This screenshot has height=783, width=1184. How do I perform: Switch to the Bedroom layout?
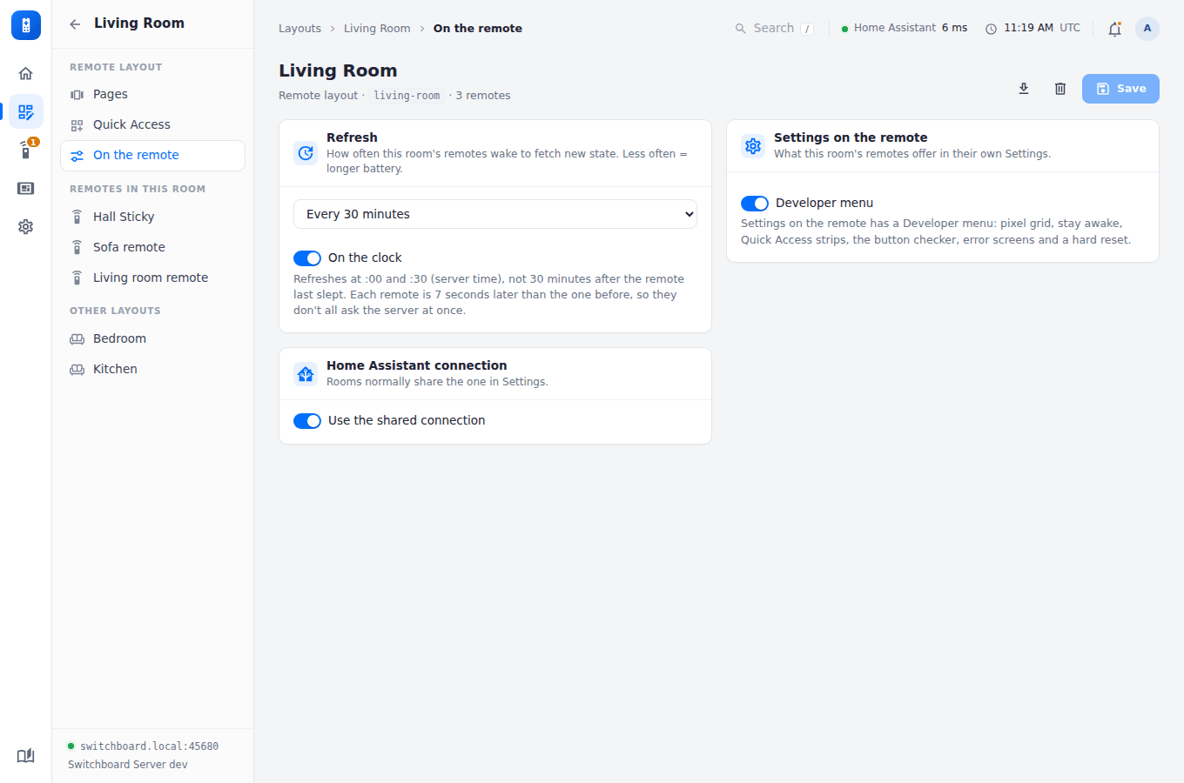point(152,338)
